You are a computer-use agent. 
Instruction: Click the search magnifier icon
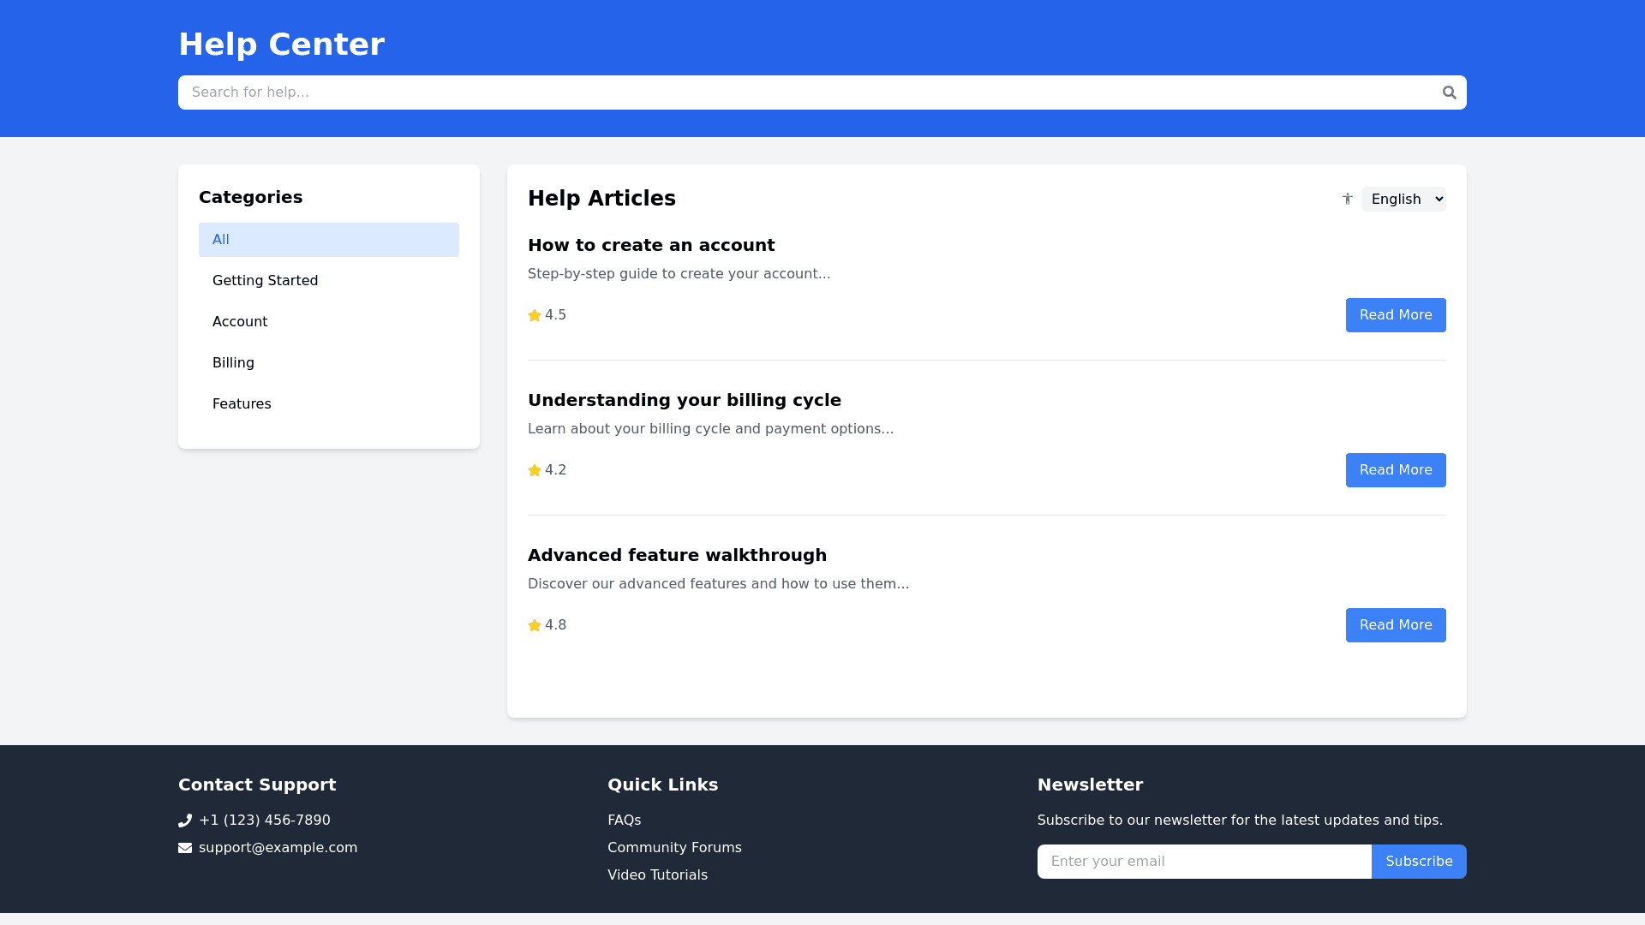pos(1449,92)
